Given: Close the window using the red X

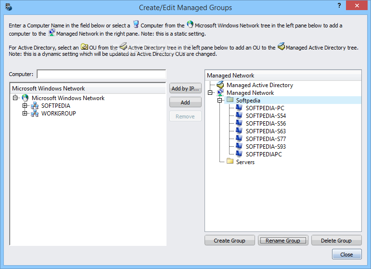Looking at the screenshot, I should pos(357,5).
